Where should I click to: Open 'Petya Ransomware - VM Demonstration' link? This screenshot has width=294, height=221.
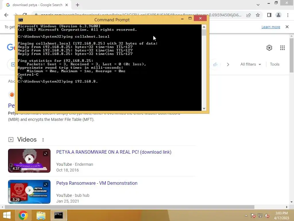97,183
